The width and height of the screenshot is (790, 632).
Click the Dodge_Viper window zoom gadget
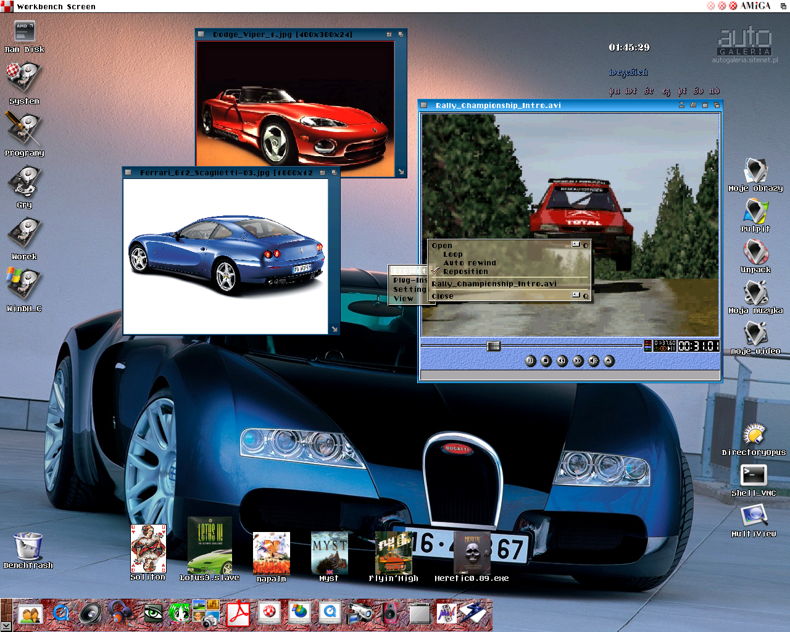(389, 35)
